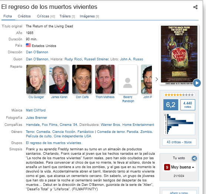The image size is (206, 194).
Task: Open the Terror genre link
Action: coord(30,132)
